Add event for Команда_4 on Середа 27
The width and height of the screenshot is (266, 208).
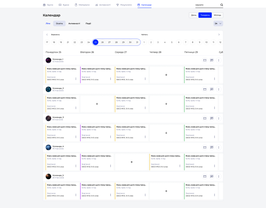(x=131, y=162)
